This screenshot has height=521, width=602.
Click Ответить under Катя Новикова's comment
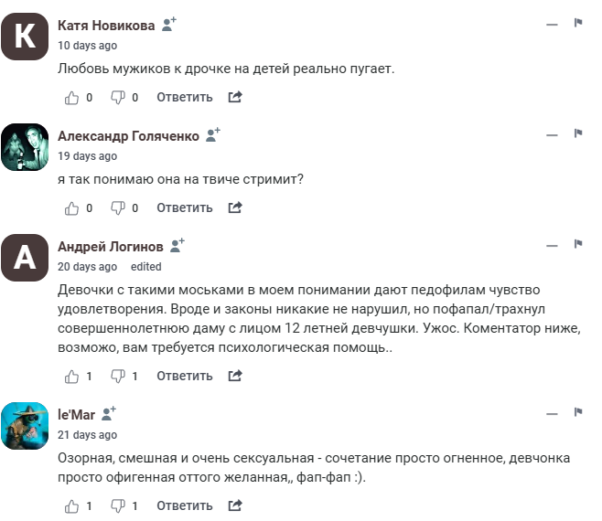pos(185,97)
